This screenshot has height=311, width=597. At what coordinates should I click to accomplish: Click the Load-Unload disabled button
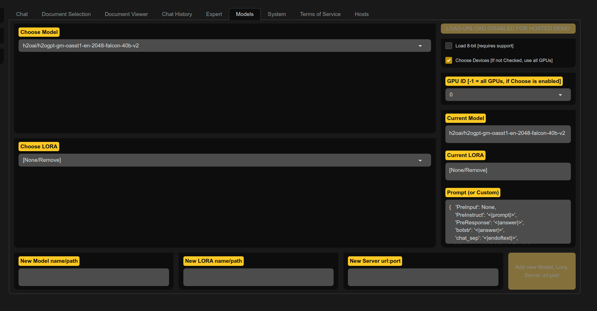508,29
